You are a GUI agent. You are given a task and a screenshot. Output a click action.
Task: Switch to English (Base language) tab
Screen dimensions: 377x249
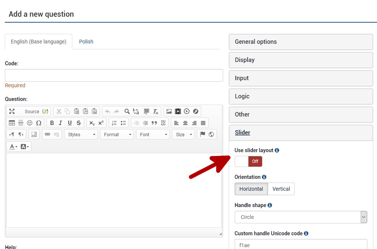pyautogui.click(x=39, y=42)
